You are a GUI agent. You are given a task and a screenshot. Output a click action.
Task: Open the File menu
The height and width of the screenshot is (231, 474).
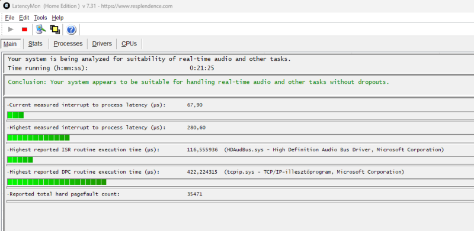point(9,18)
